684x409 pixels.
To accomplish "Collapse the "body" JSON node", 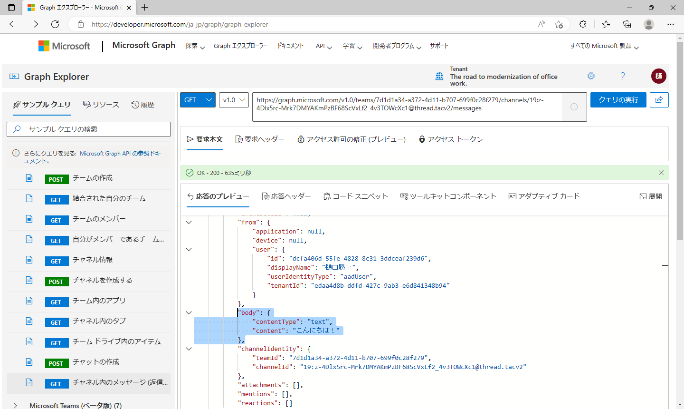I will coord(189,312).
